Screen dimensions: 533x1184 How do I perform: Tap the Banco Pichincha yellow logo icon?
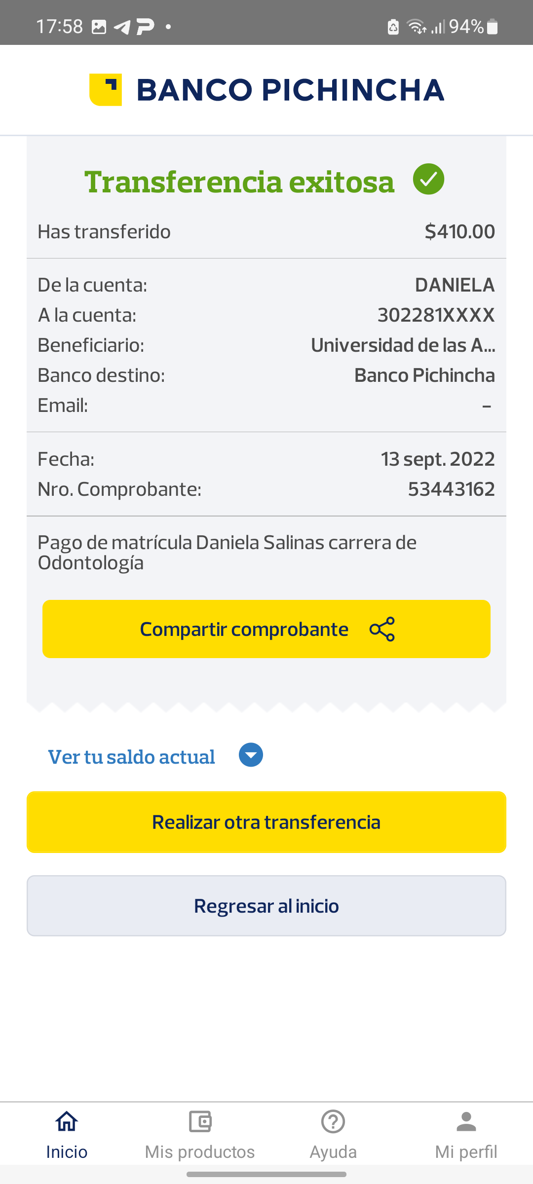tap(106, 90)
